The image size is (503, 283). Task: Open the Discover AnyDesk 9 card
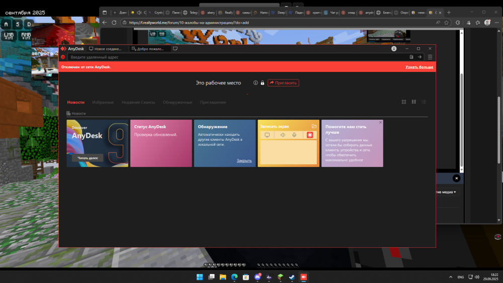click(97, 143)
